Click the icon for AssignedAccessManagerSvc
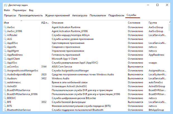Screen dimensions: 173x114 coord(5,70)
